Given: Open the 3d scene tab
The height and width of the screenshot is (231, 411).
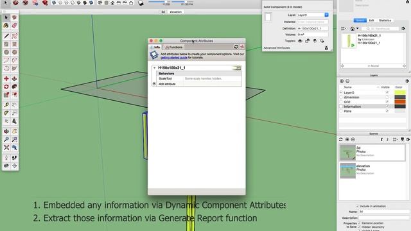Looking at the screenshot, I should (163, 12).
